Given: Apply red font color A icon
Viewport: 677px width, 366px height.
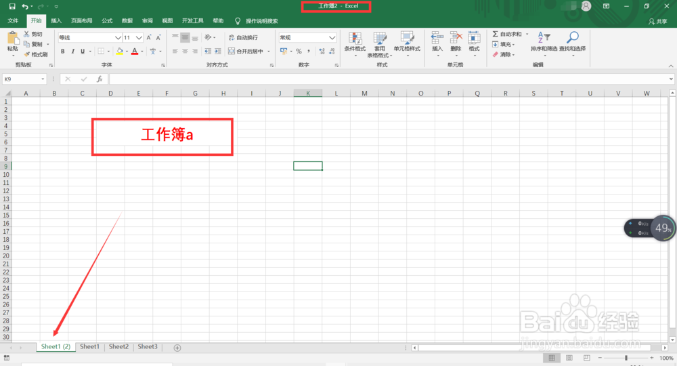Looking at the screenshot, I should (135, 52).
